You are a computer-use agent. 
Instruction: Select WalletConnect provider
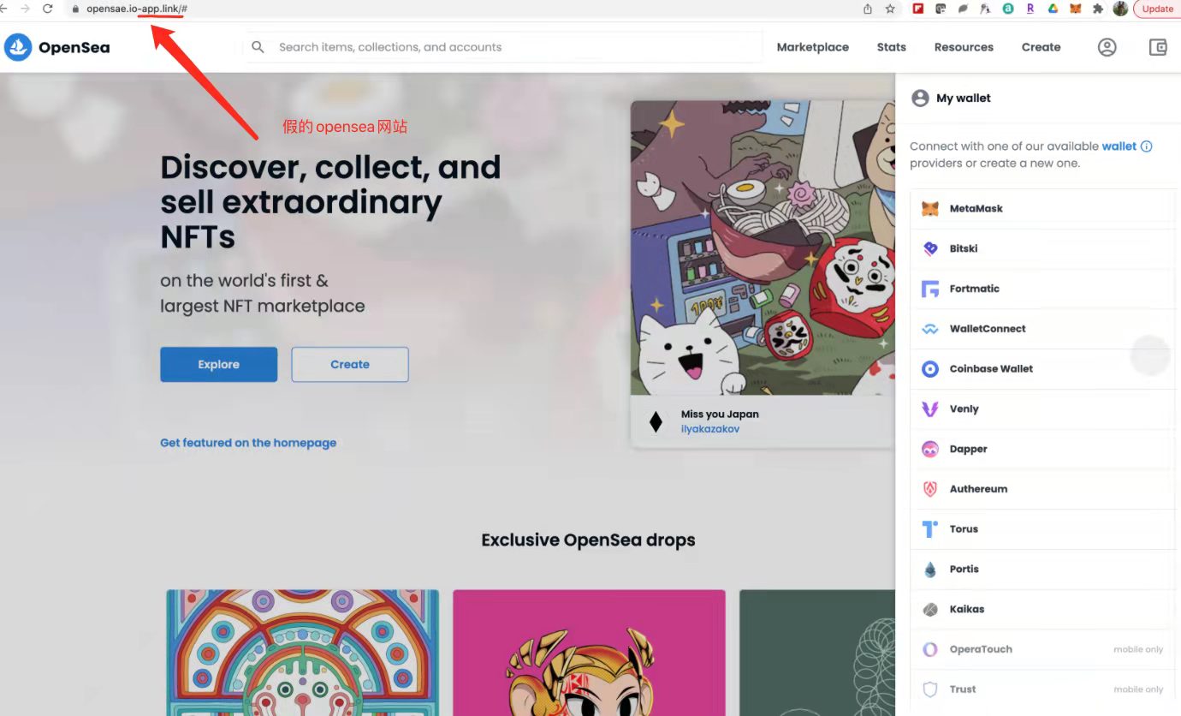pyautogui.click(x=1042, y=329)
